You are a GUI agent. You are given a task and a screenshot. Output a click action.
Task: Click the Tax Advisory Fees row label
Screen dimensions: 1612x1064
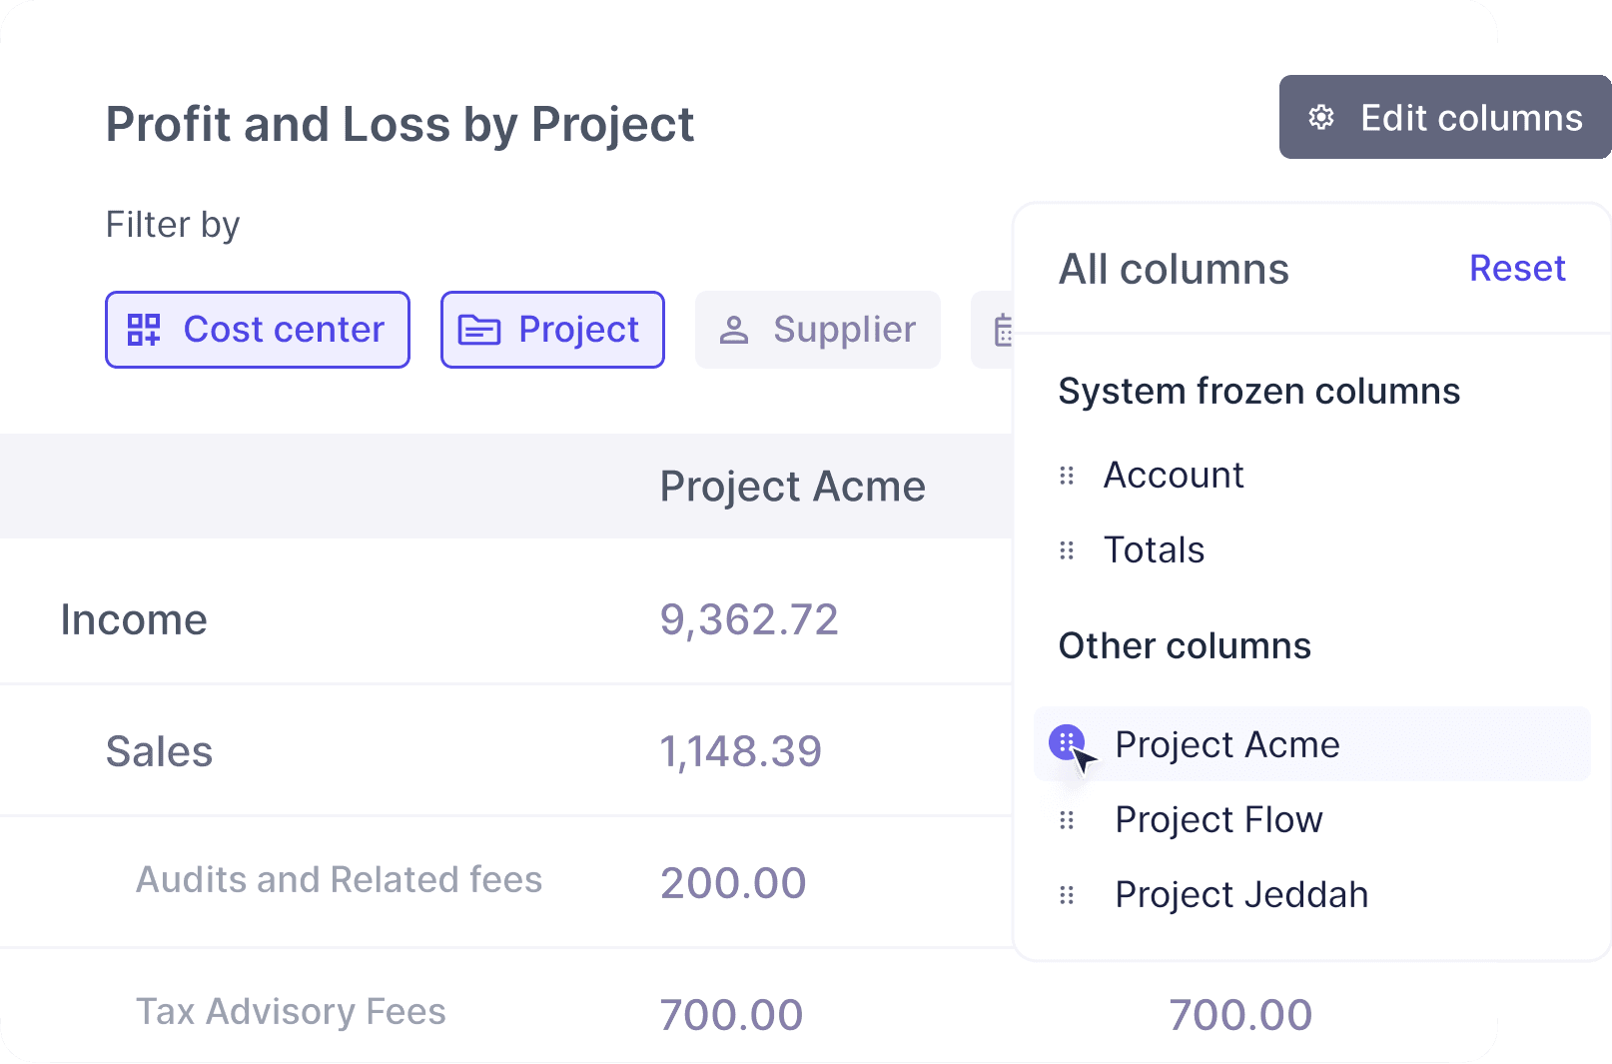[291, 1011]
